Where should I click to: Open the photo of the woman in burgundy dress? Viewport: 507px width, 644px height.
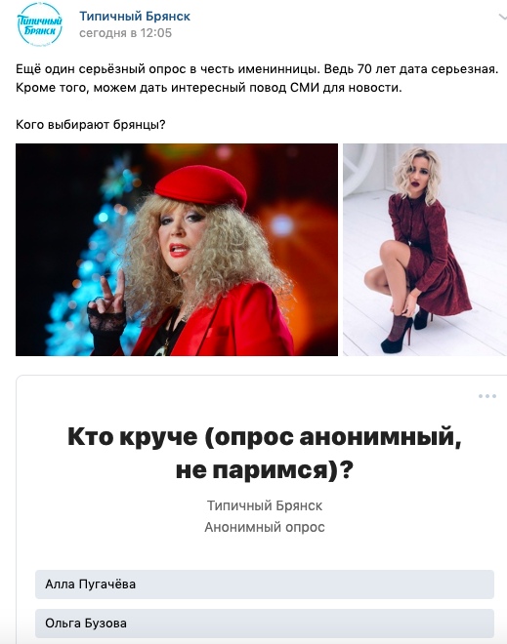point(425,250)
